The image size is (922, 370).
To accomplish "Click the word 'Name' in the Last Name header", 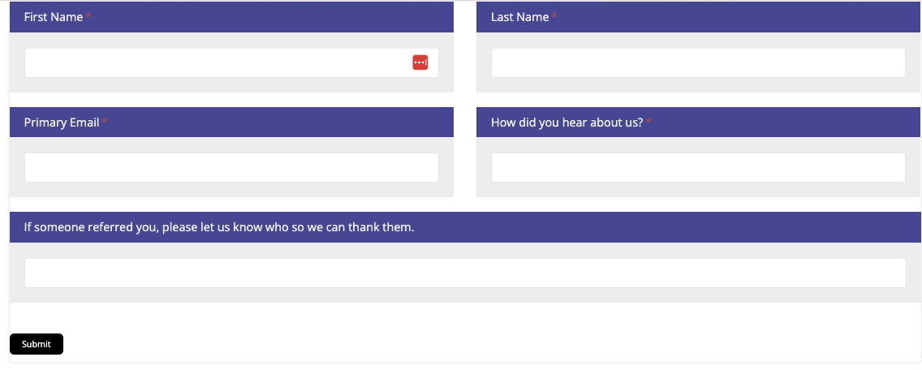I will click(x=534, y=17).
